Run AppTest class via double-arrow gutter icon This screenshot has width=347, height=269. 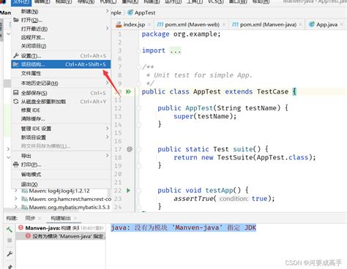[128, 91]
